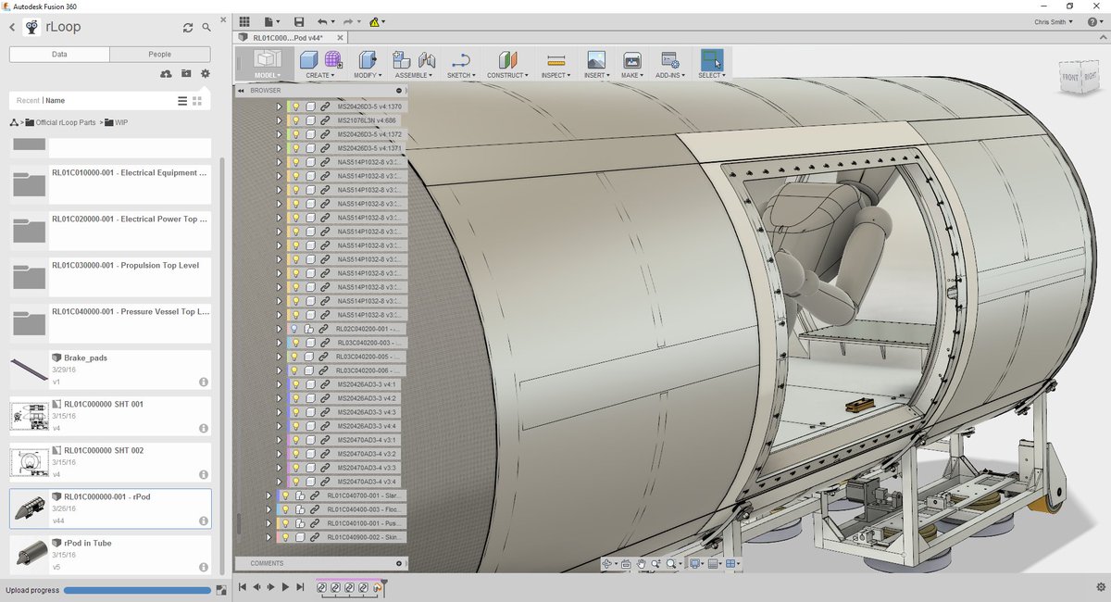Open rPod in Tube thumbnail
The width and height of the screenshot is (1111, 602).
[30, 554]
